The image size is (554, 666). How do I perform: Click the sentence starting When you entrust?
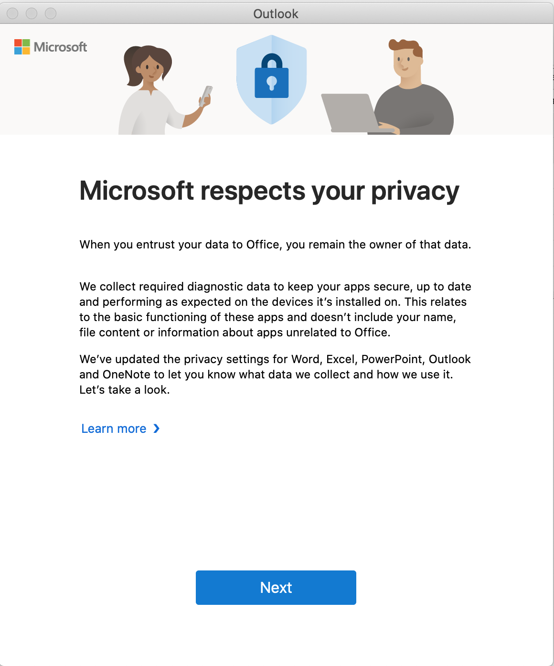tap(275, 245)
